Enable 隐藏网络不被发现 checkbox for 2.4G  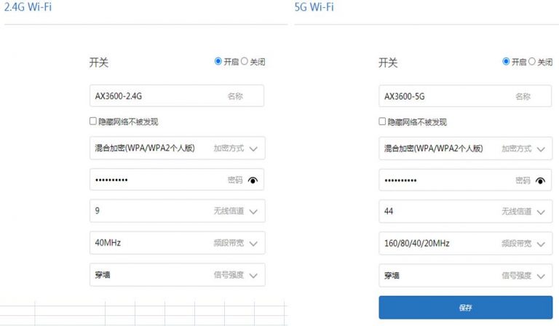(x=93, y=122)
